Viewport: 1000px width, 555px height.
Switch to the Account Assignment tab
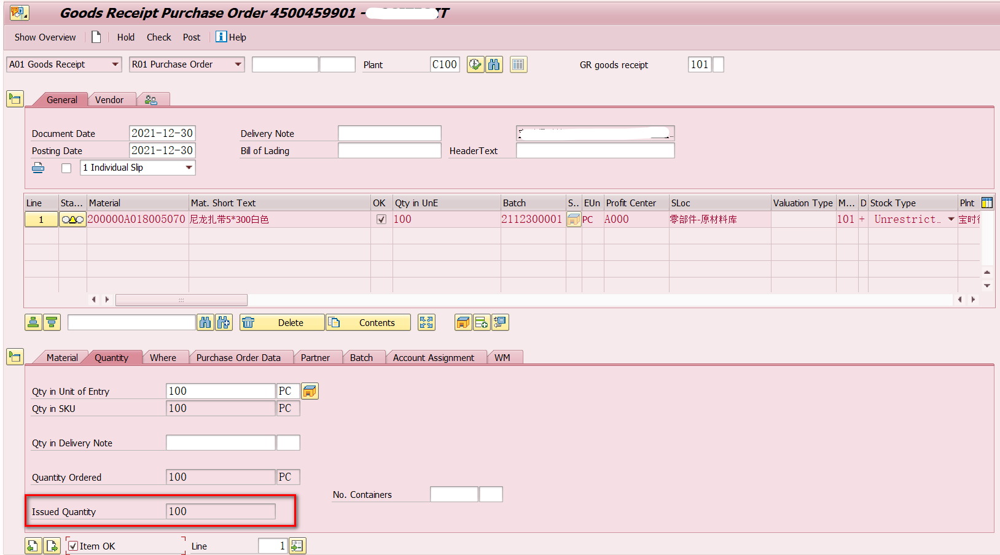tap(433, 357)
